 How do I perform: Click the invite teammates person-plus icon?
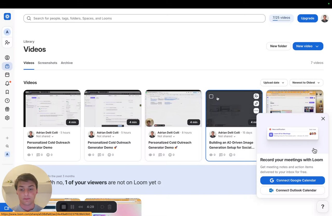(7, 42)
